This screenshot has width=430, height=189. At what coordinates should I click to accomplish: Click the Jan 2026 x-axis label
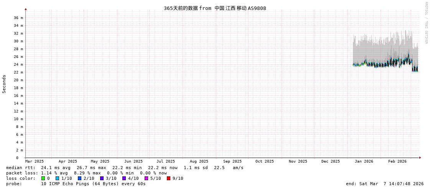[x=364, y=161]
